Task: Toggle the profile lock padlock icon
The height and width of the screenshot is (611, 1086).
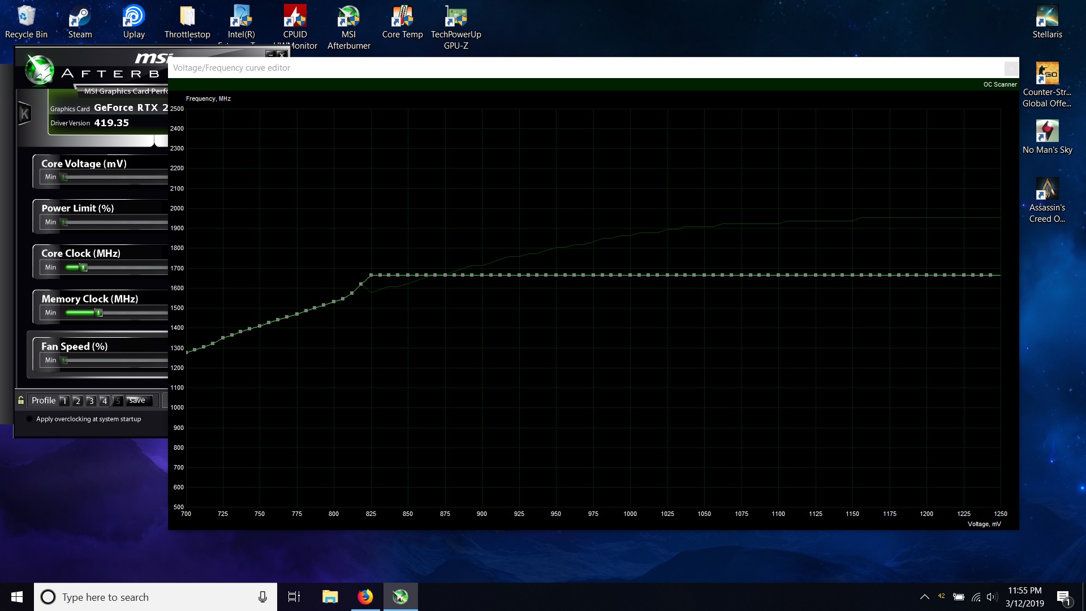Action: pos(21,400)
